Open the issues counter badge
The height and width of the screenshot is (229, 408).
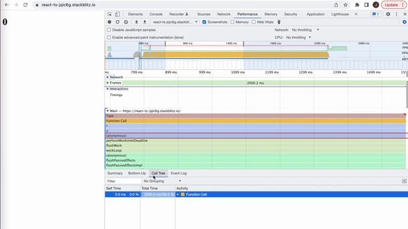pyautogui.click(x=375, y=14)
